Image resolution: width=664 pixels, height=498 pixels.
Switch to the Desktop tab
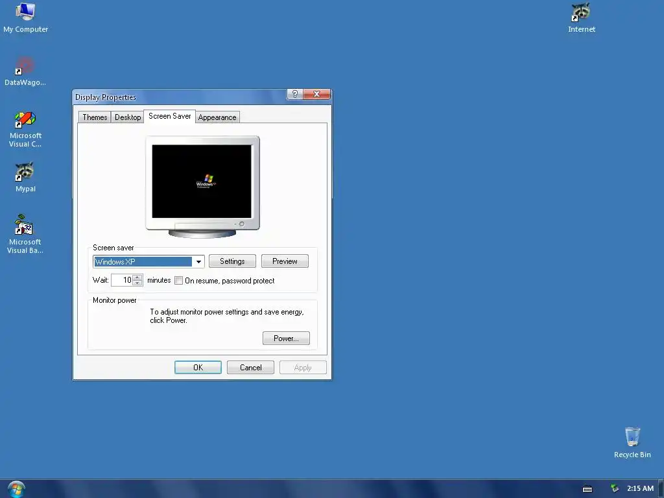128,117
